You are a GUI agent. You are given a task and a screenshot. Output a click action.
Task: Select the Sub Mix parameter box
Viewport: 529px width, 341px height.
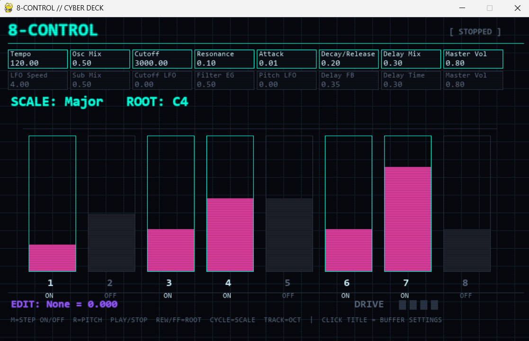click(x=100, y=80)
